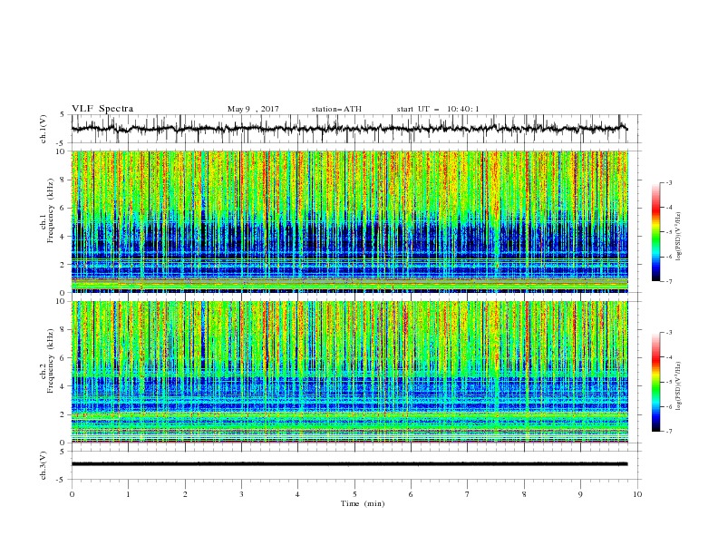Click the ch.3 flat voltage trace
718x555 pixels.
[x=350, y=464]
